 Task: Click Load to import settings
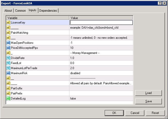pyautogui.click(x=148, y=93)
